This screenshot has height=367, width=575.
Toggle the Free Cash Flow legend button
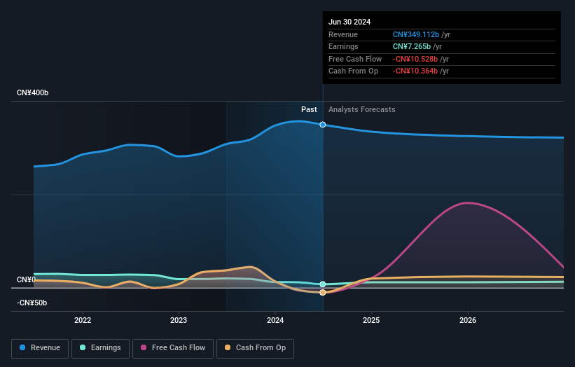click(173, 348)
